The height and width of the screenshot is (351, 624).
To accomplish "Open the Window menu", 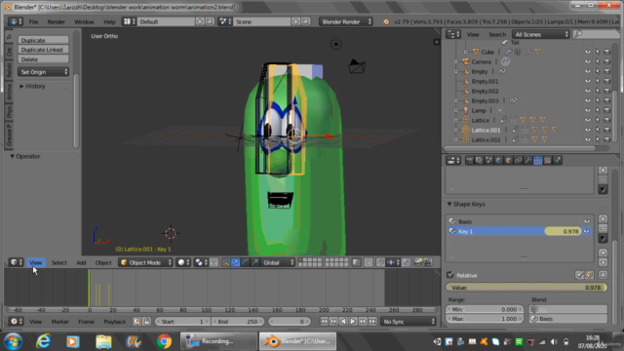I will [x=84, y=21].
